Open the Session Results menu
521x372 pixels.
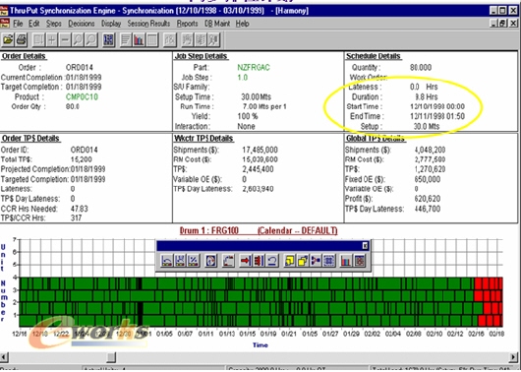click(x=148, y=24)
